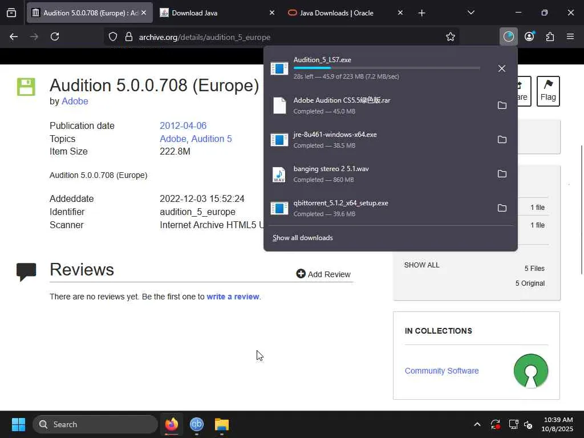The width and height of the screenshot is (584, 438).
Task: Close the Audition 5.0.0.708 tab
Action: pyautogui.click(x=144, y=13)
